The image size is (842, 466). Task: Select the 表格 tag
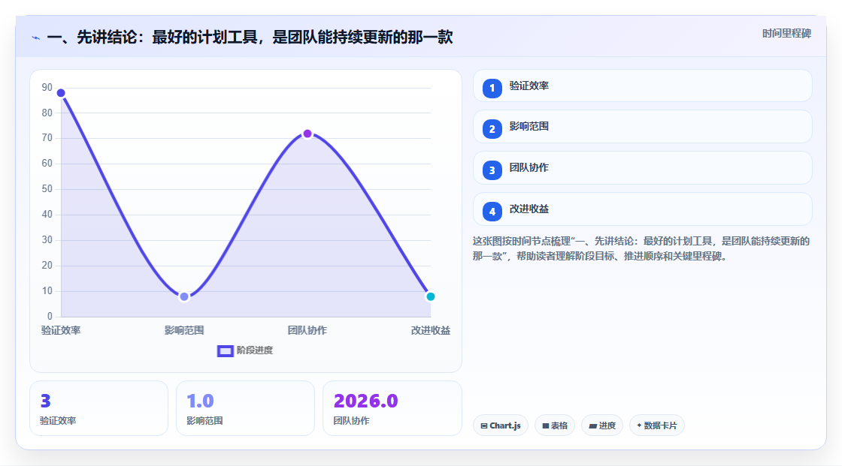555,425
